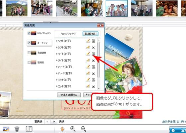Enable the 色調調整 checkbox
This screenshot has width=186, height=133.
[29, 53]
